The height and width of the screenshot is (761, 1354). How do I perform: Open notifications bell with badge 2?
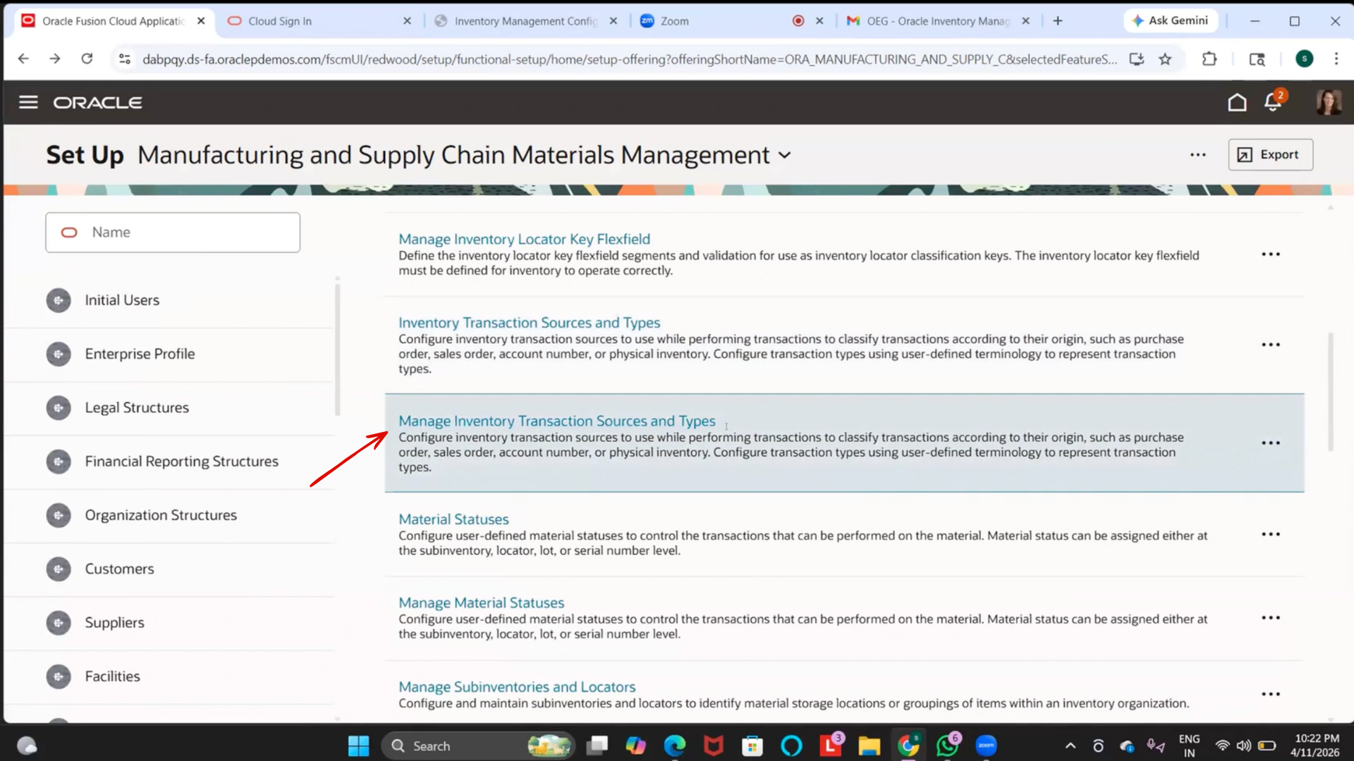click(x=1274, y=101)
